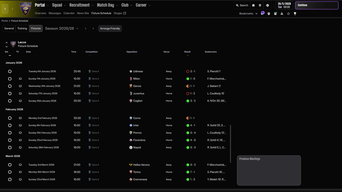The width and height of the screenshot is (342, 192).
Task: Click the Udinese club badge
Action: click(131, 71)
